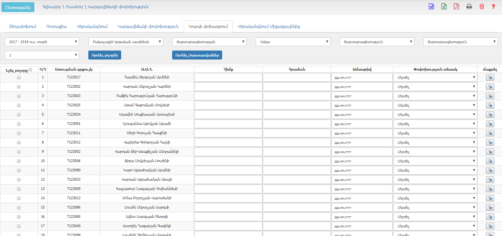Screen dimensions: 502x236
Task: Export the table to Excel spreadsheet
Action: coord(444,6)
